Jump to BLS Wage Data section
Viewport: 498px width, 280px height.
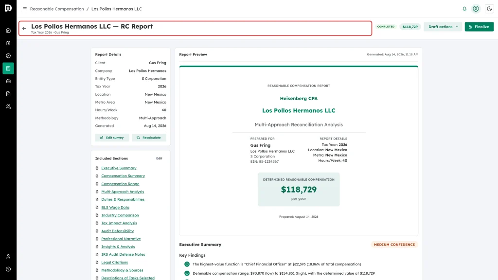coord(115,207)
